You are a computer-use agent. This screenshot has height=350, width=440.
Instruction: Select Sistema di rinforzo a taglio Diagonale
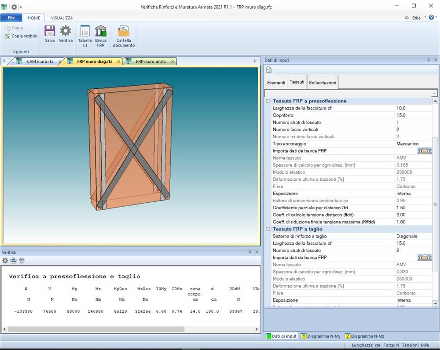(x=413, y=236)
